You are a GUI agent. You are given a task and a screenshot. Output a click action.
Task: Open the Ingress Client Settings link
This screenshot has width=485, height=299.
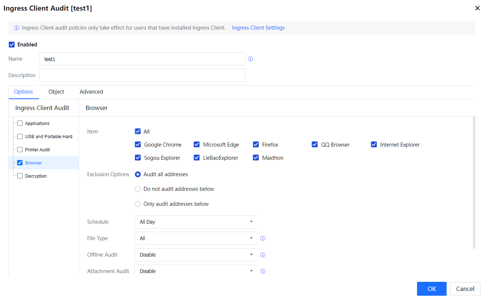pos(258,28)
